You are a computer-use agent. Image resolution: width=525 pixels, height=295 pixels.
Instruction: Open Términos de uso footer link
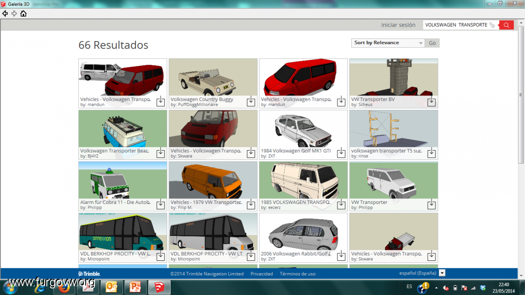[297, 274]
